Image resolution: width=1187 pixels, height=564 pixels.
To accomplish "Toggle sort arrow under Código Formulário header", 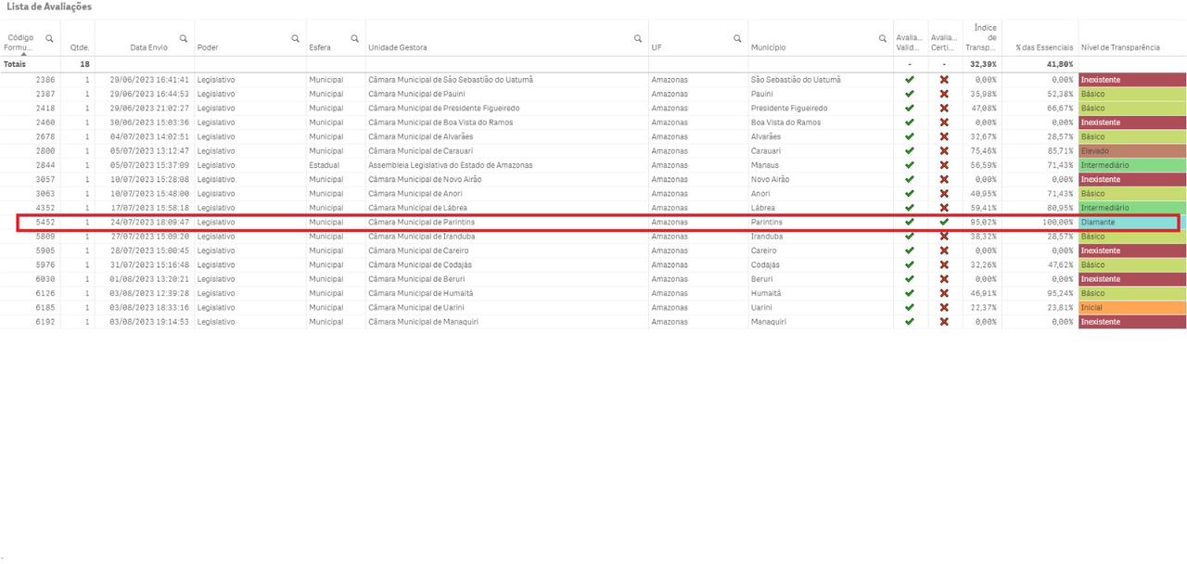I will pos(24,55).
